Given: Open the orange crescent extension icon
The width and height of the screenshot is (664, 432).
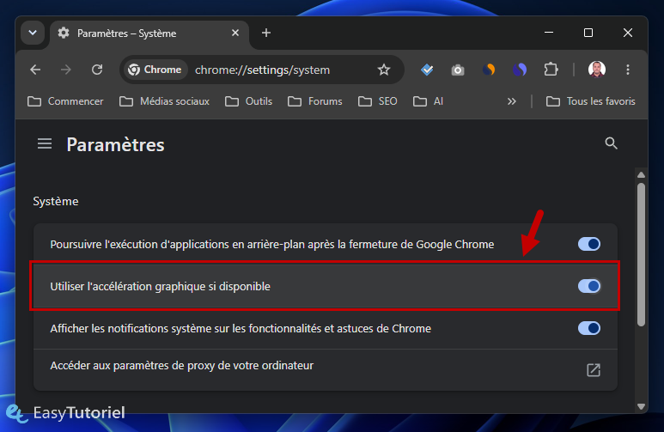Looking at the screenshot, I should pos(489,70).
